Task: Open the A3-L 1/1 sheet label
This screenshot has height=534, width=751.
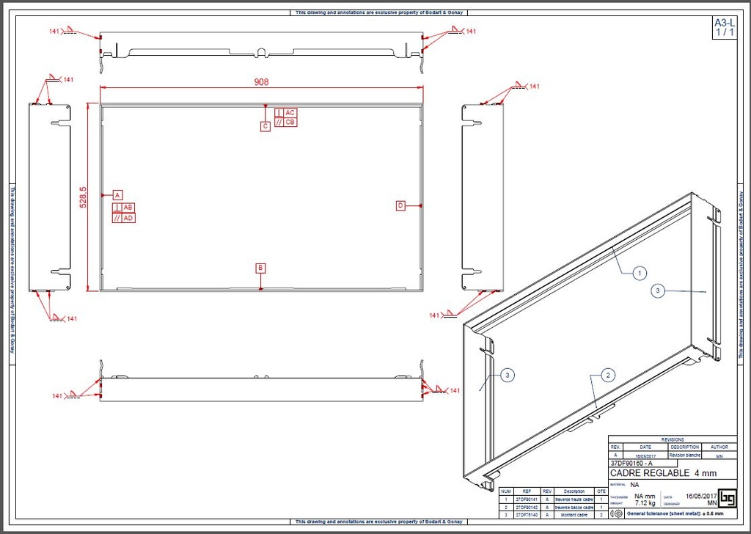Action: [725, 28]
